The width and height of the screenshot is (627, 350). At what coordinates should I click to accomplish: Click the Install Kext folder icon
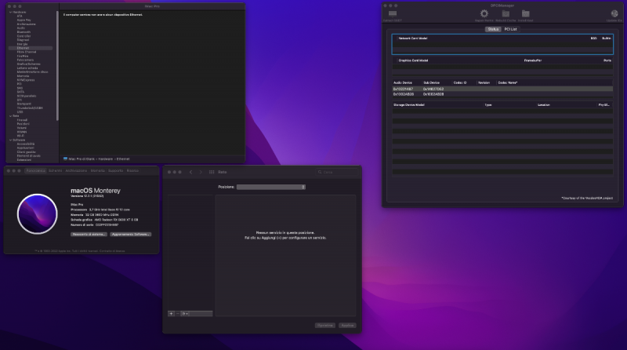(525, 13)
